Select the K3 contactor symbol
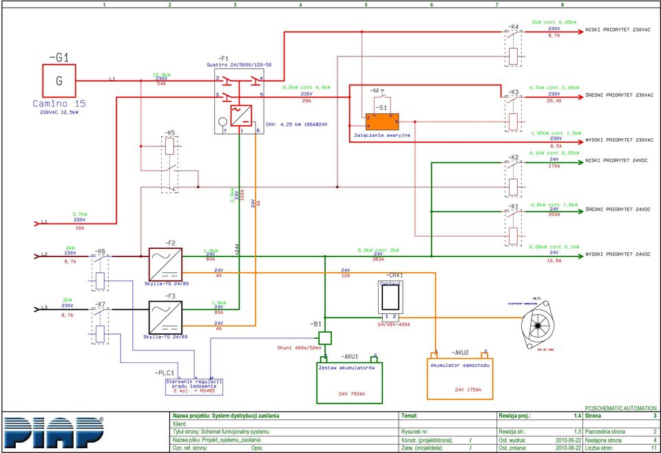 (513, 113)
